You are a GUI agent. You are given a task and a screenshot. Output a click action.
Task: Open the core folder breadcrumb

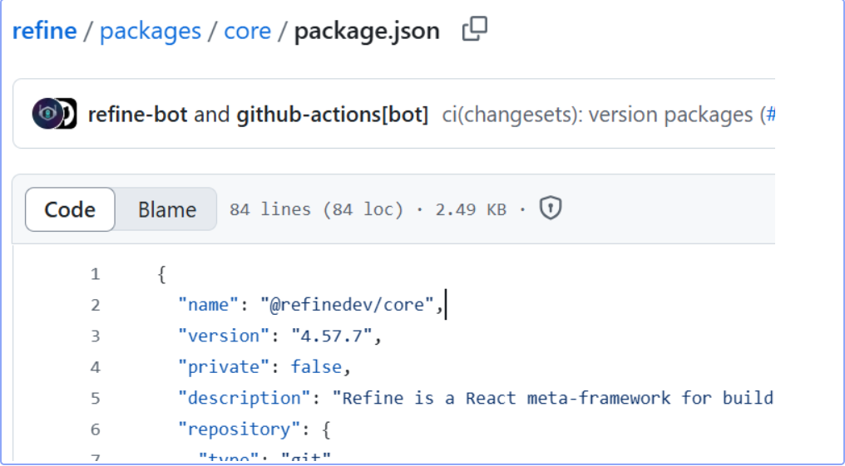[x=247, y=31]
